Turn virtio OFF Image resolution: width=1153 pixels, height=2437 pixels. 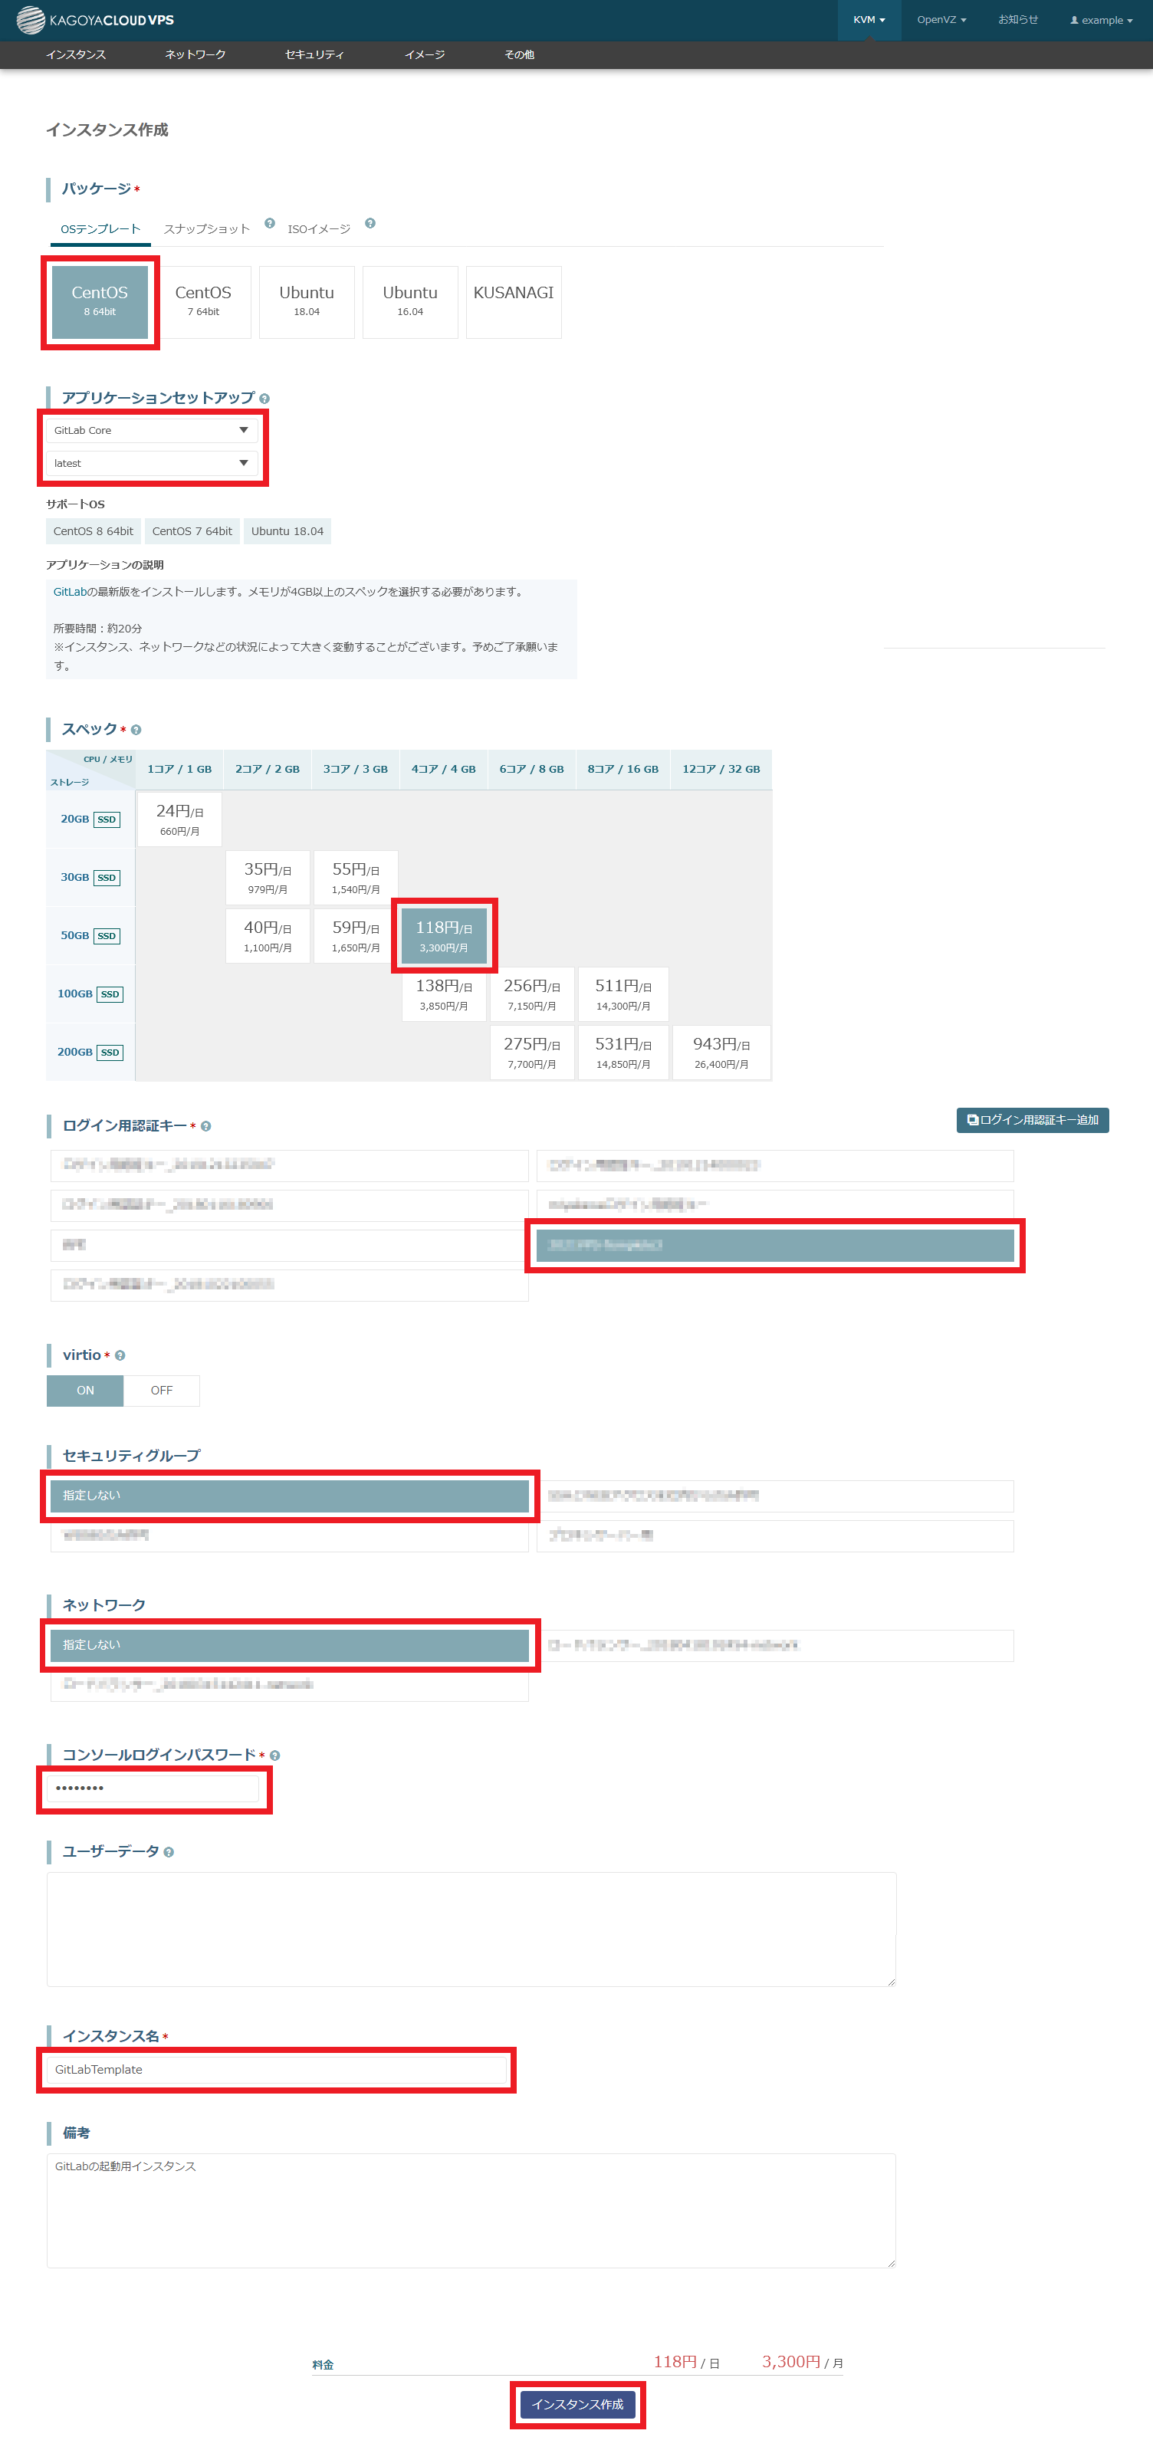(161, 1391)
